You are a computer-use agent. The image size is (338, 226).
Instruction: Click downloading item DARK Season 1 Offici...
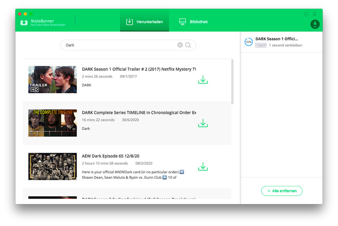coord(277,39)
